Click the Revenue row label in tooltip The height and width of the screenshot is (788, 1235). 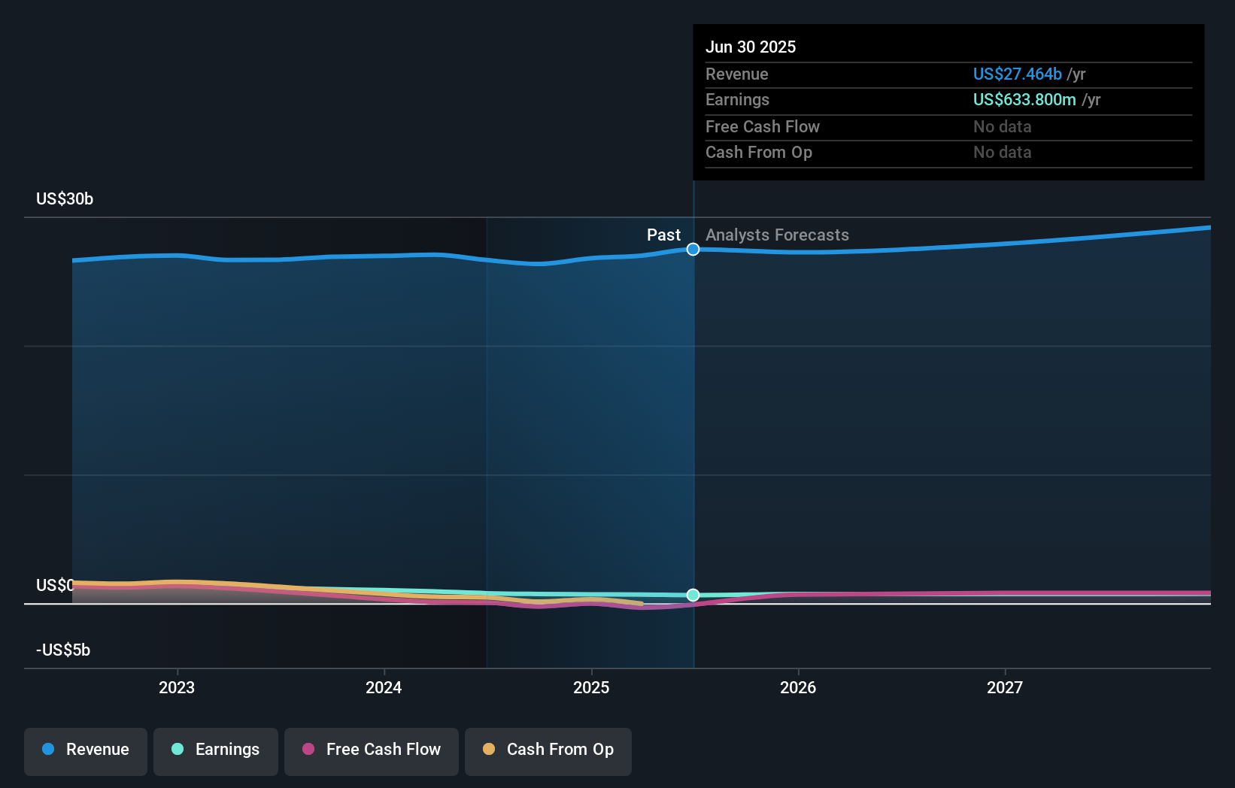[736, 74]
